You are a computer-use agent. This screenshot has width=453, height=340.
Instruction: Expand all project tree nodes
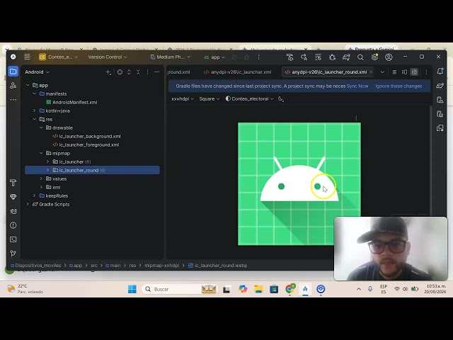[129, 72]
